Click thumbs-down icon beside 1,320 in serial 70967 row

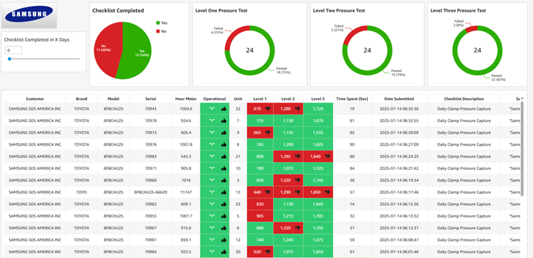[298, 228]
